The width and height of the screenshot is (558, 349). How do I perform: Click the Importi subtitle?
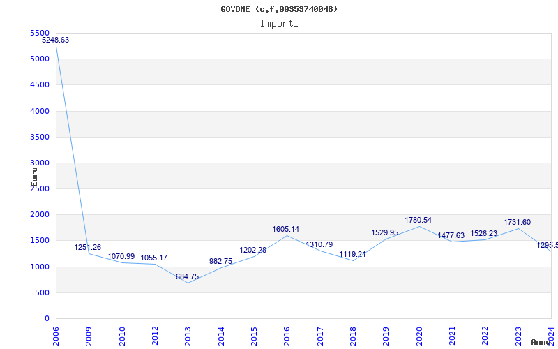[x=279, y=24]
